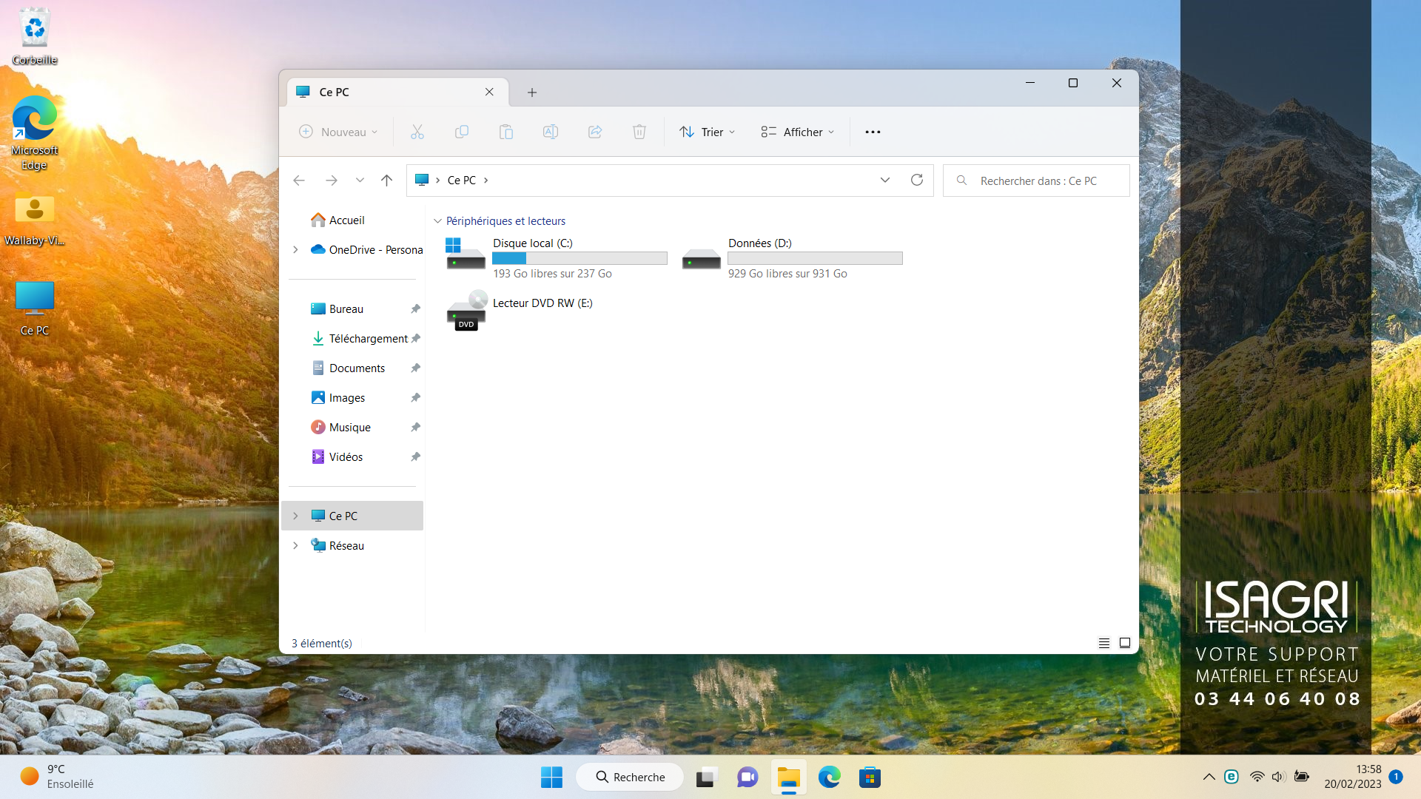The image size is (1421, 799).
Task: Click the Rechercher dans : Ce PC field
Action: tap(1036, 181)
